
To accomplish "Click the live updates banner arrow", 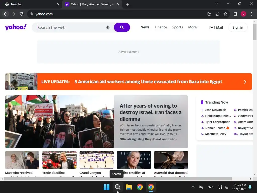I will [245, 82].
